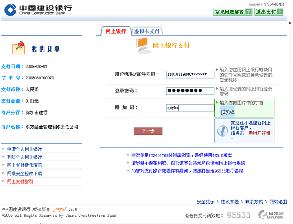Focus the 登录密码 password field
The image size is (293, 224).
(190, 91)
